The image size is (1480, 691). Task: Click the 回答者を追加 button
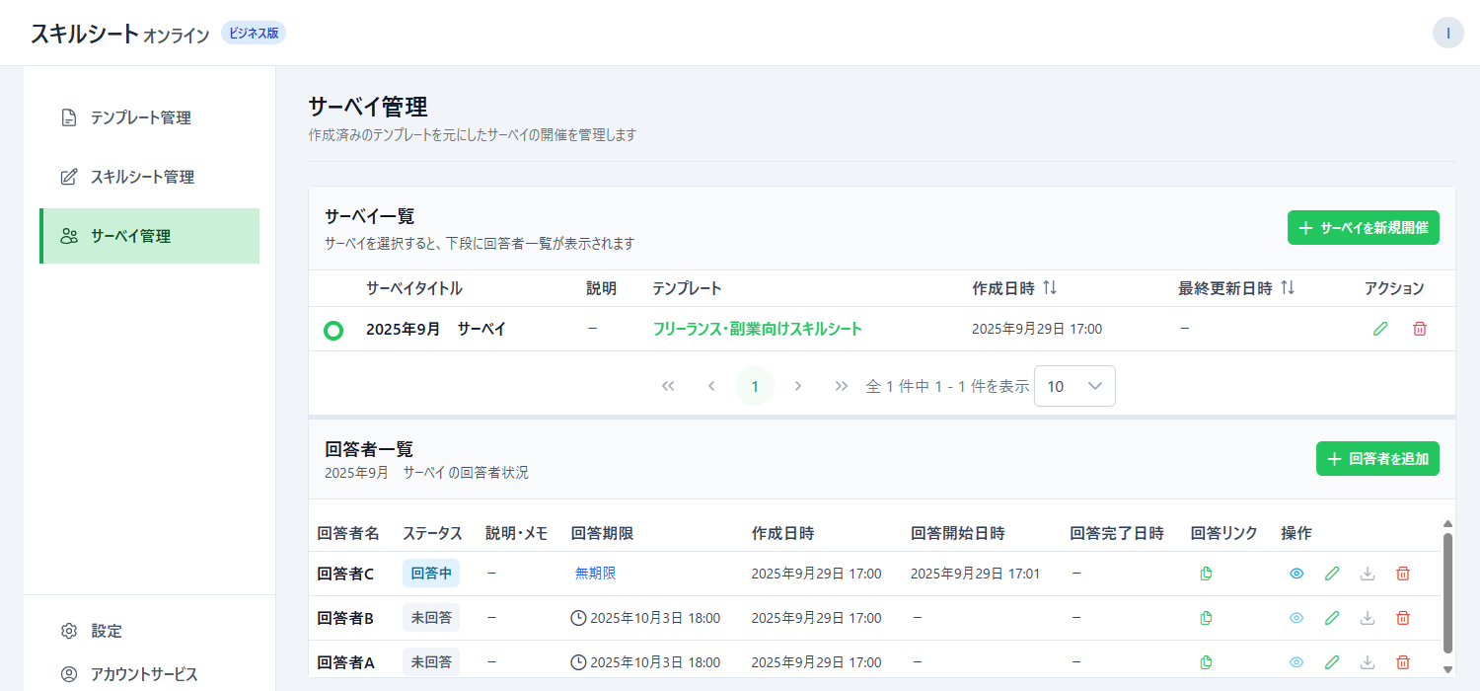(1377, 458)
